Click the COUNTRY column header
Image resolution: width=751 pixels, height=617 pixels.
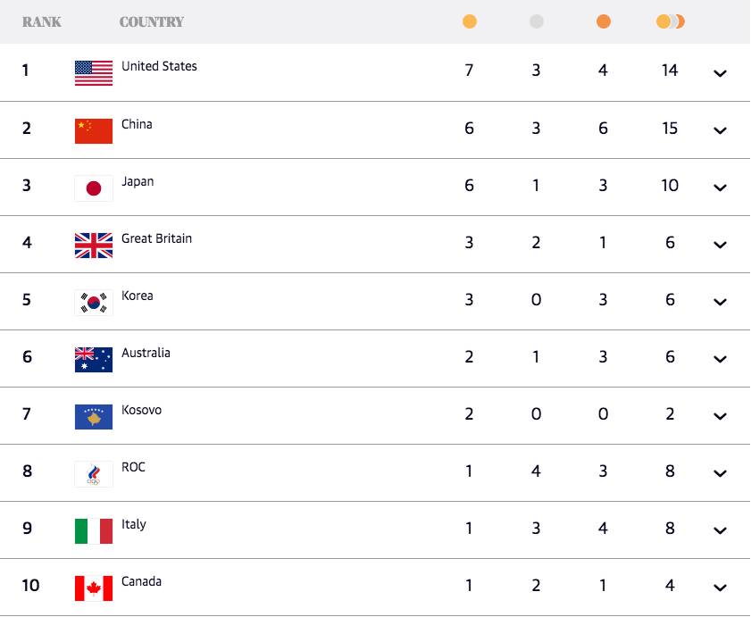pyautogui.click(x=152, y=21)
